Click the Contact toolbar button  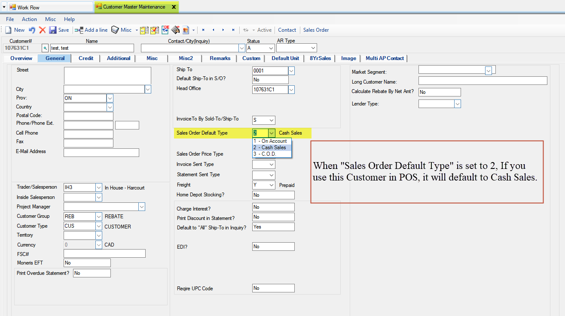[287, 30]
